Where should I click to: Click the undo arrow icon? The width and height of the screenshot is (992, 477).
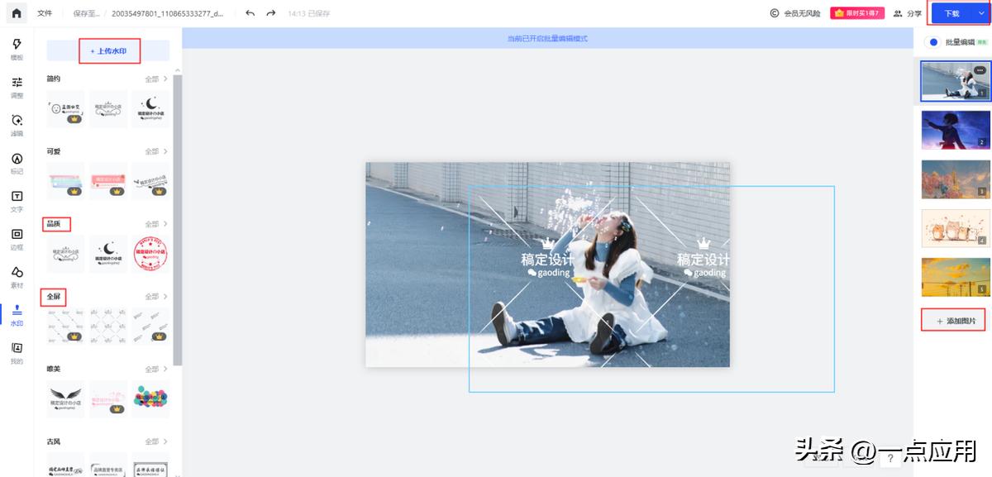coord(250,13)
